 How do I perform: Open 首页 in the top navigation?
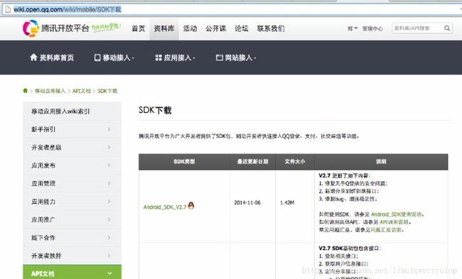coord(138,28)
